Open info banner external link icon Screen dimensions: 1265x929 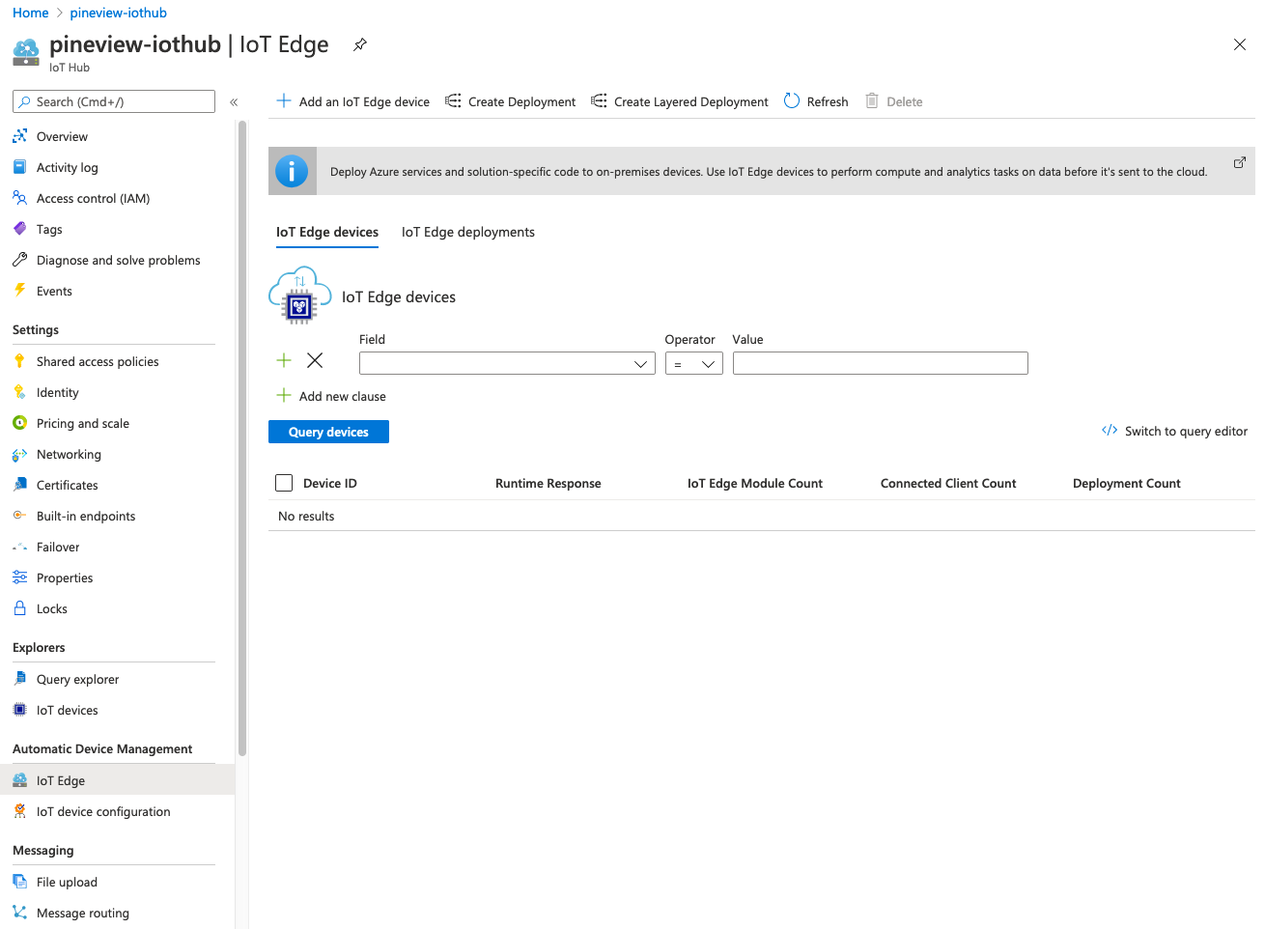coord(1240,162)
